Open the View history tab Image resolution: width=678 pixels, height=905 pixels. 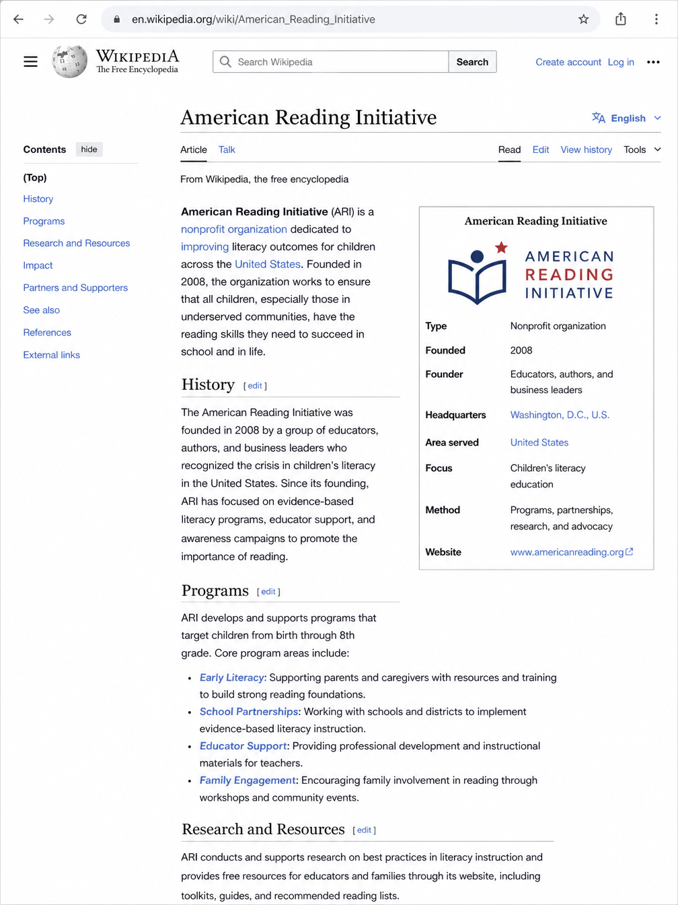click(587, 149)
